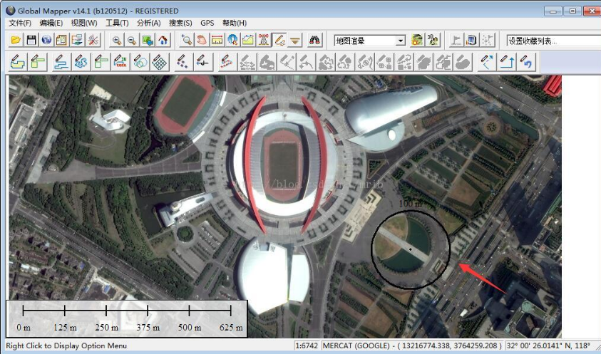Select the Feature Info tool
Image resolution: width=601 pixels, height=354 pixels.
(x=233, y=41)
